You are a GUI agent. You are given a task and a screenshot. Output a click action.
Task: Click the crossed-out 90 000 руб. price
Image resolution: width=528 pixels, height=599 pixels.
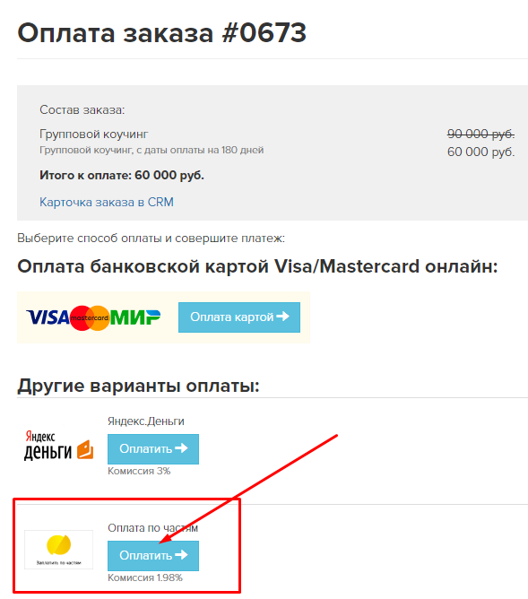coord(480,134)
